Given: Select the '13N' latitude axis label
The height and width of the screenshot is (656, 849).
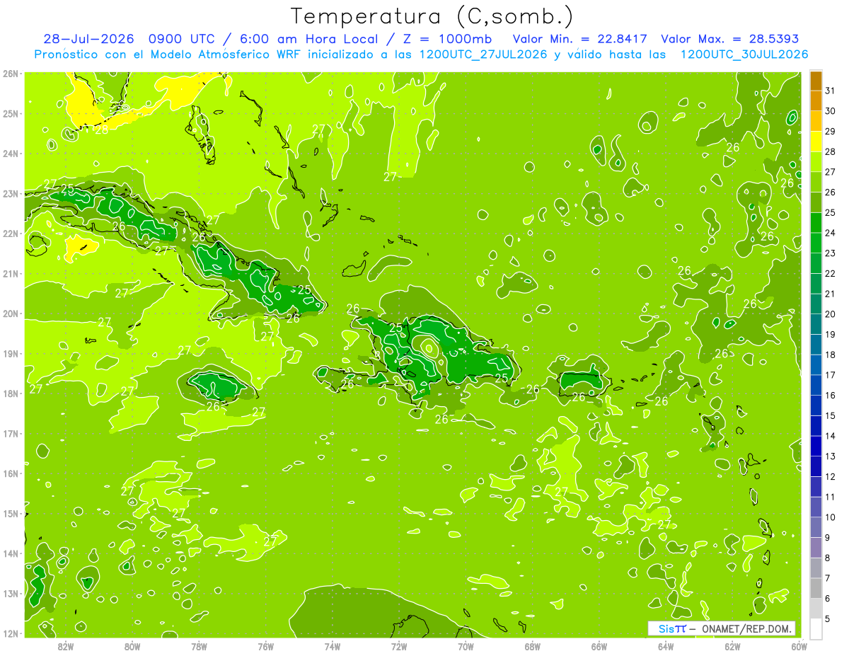Looking at the screenshot, I should [11, 593].
